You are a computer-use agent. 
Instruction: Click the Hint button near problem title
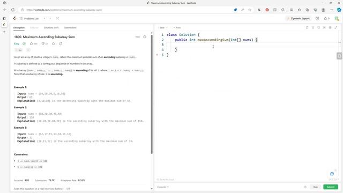point(137,37)
